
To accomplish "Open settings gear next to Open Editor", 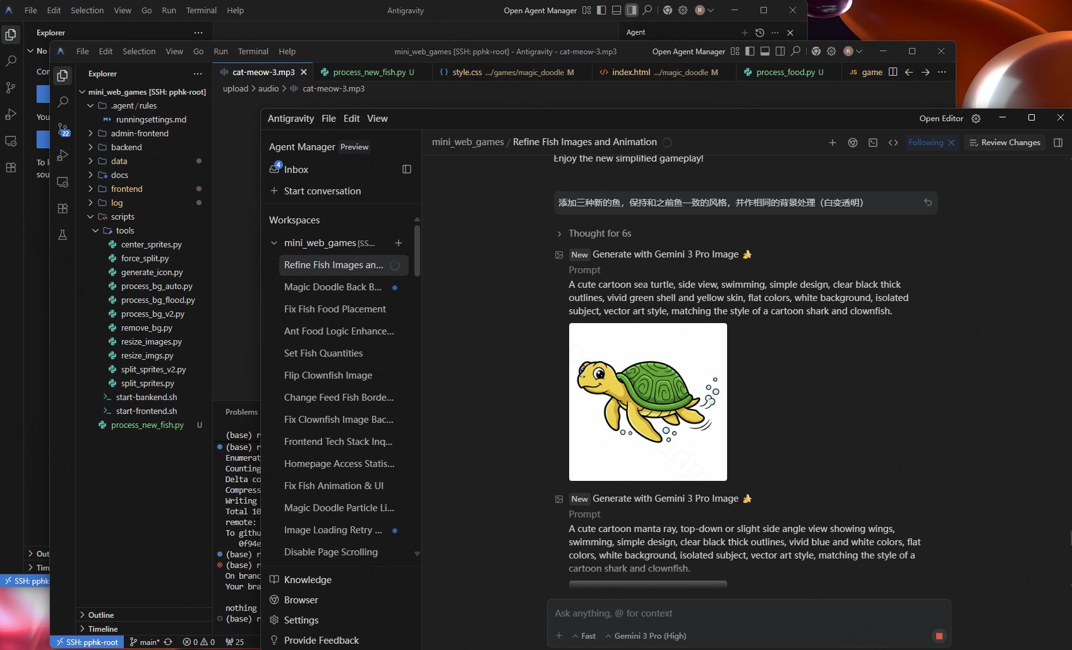I will 976,119.
